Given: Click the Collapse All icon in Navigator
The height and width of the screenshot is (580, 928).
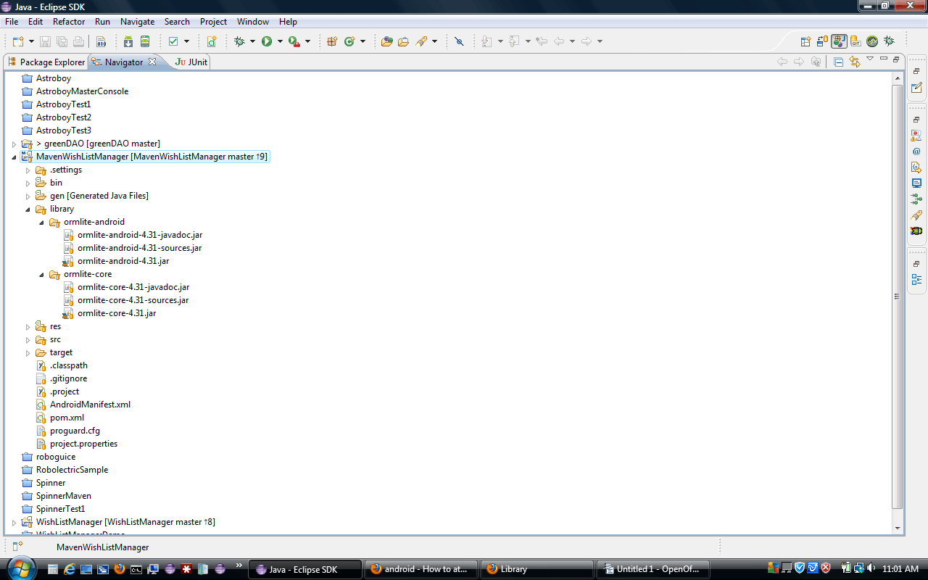Looking at the screenshot, I should [838, 62].
